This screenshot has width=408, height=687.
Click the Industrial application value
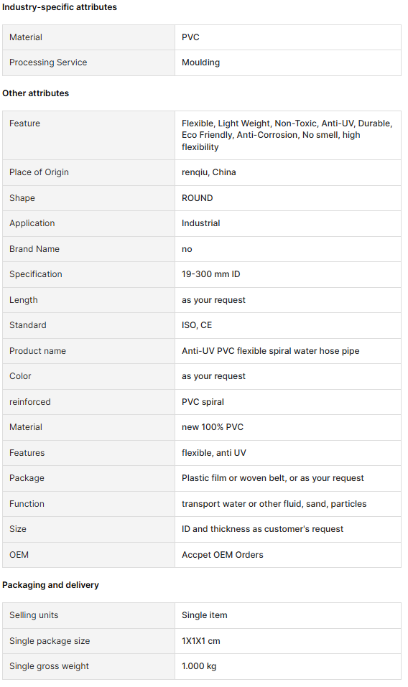click(200, 223)
